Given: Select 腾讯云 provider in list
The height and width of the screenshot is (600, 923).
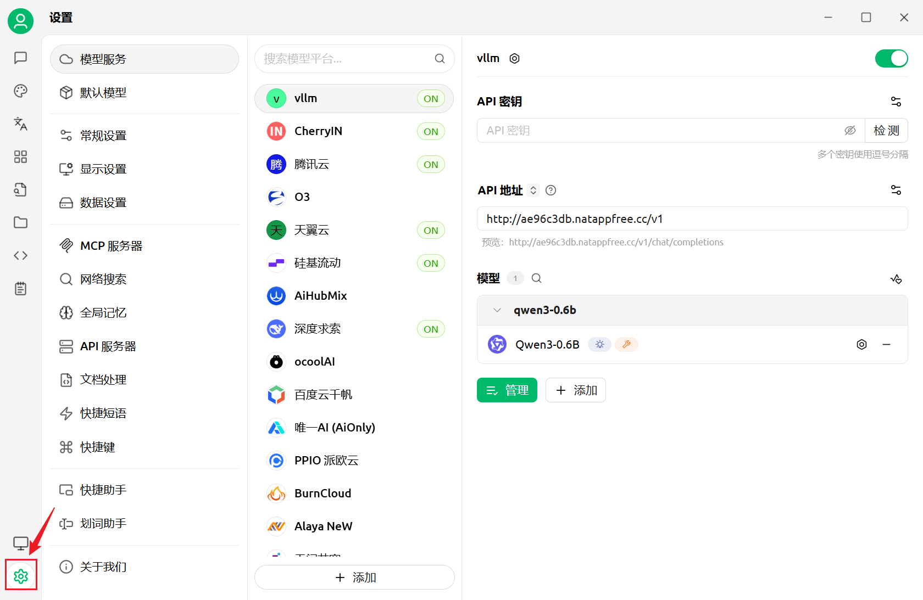Looking at the screenshot, I should pyautogui.click(x=354, y=164).
